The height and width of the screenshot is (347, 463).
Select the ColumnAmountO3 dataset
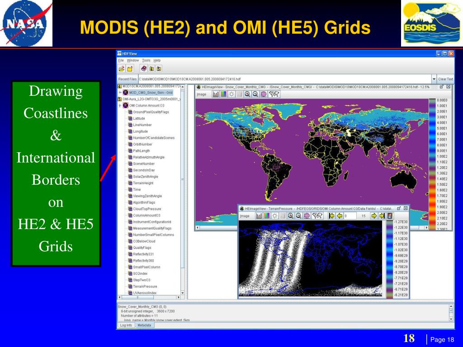146,216
